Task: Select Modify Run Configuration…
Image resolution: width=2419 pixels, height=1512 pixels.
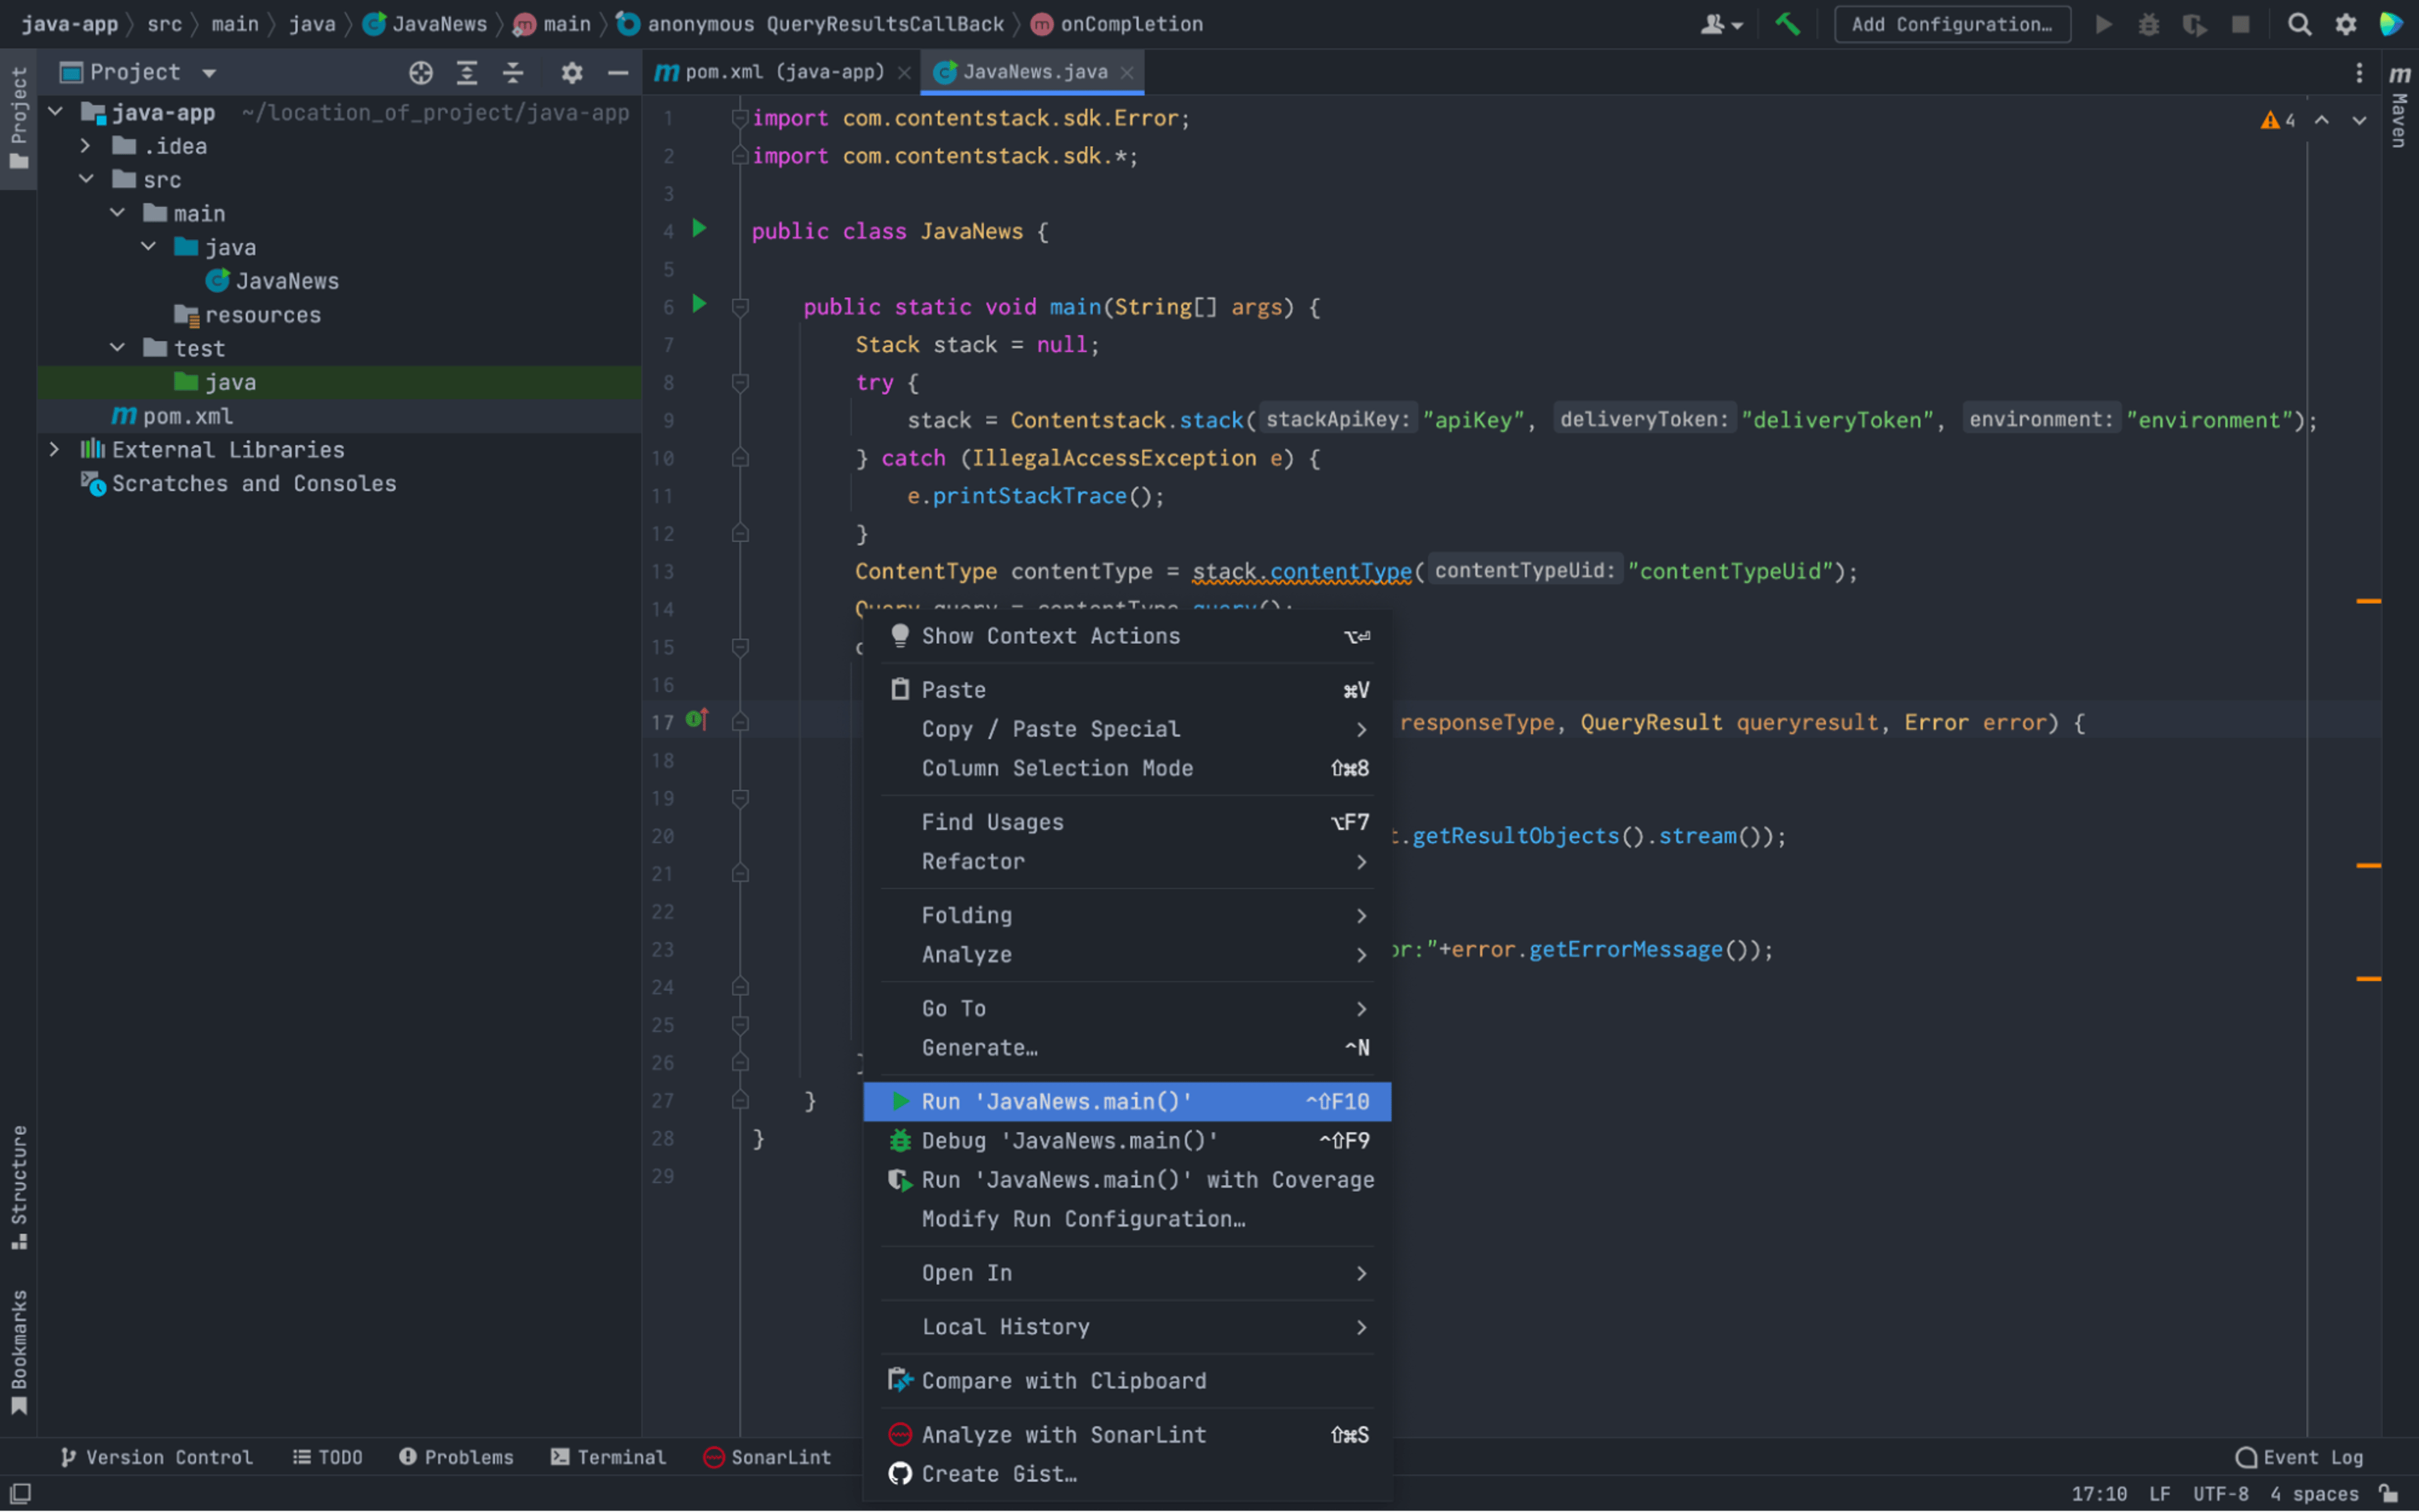Action: pyautogui.click(x=1126, y=1219)
